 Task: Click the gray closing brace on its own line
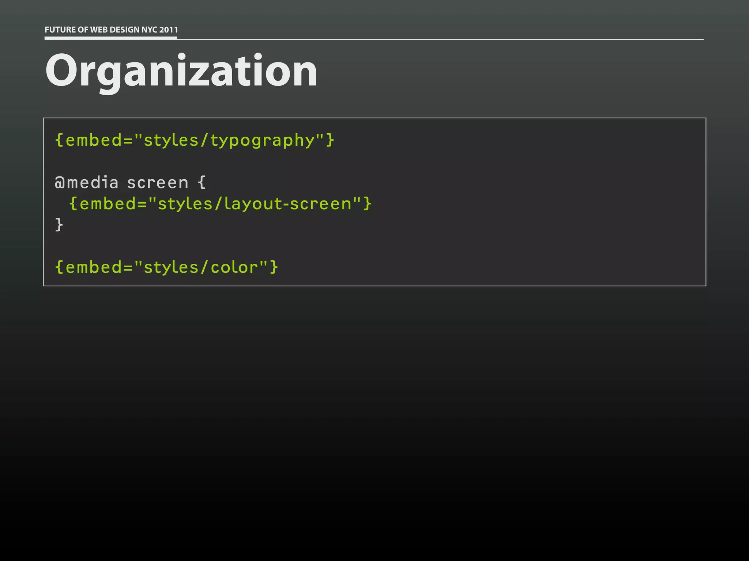pos(59,224)
